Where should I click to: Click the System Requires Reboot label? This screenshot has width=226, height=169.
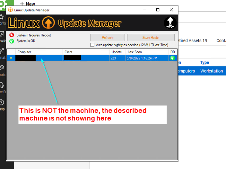click(34, 35)
